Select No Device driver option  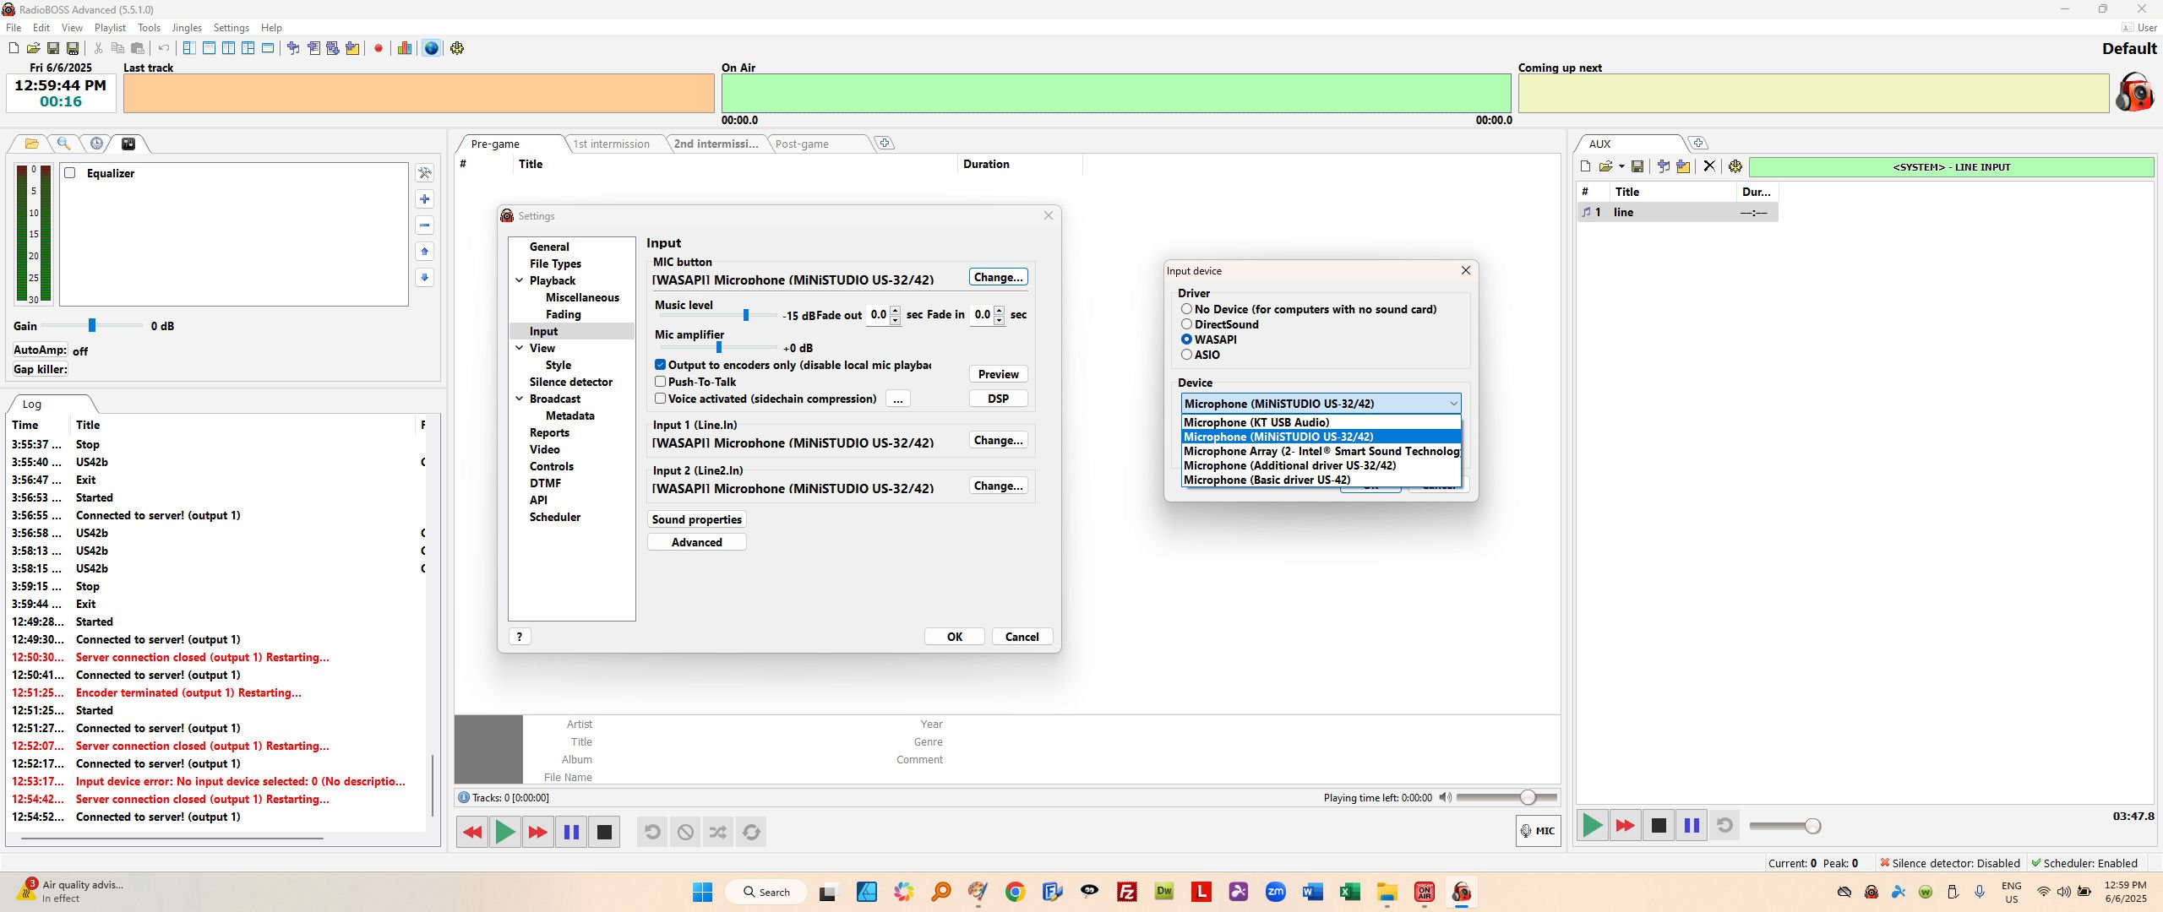(1187, 309)
